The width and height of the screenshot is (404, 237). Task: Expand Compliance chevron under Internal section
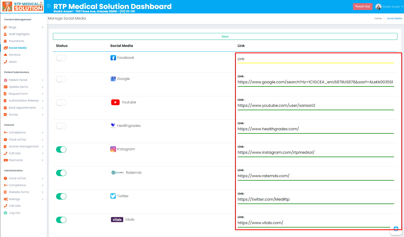point(43,133)
